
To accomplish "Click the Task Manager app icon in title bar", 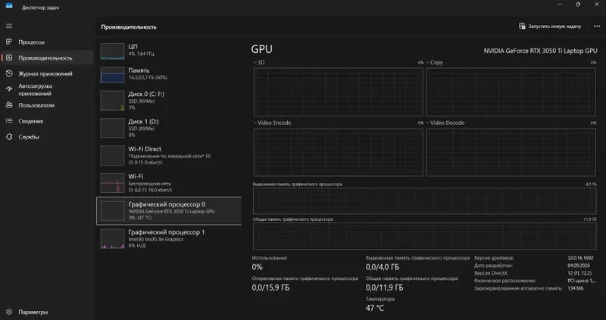I will (9, 6).
